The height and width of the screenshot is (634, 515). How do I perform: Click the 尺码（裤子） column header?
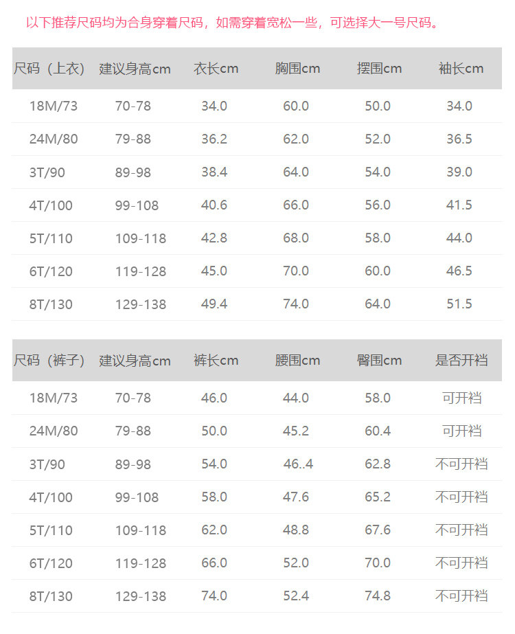click(x=49, y=361)
